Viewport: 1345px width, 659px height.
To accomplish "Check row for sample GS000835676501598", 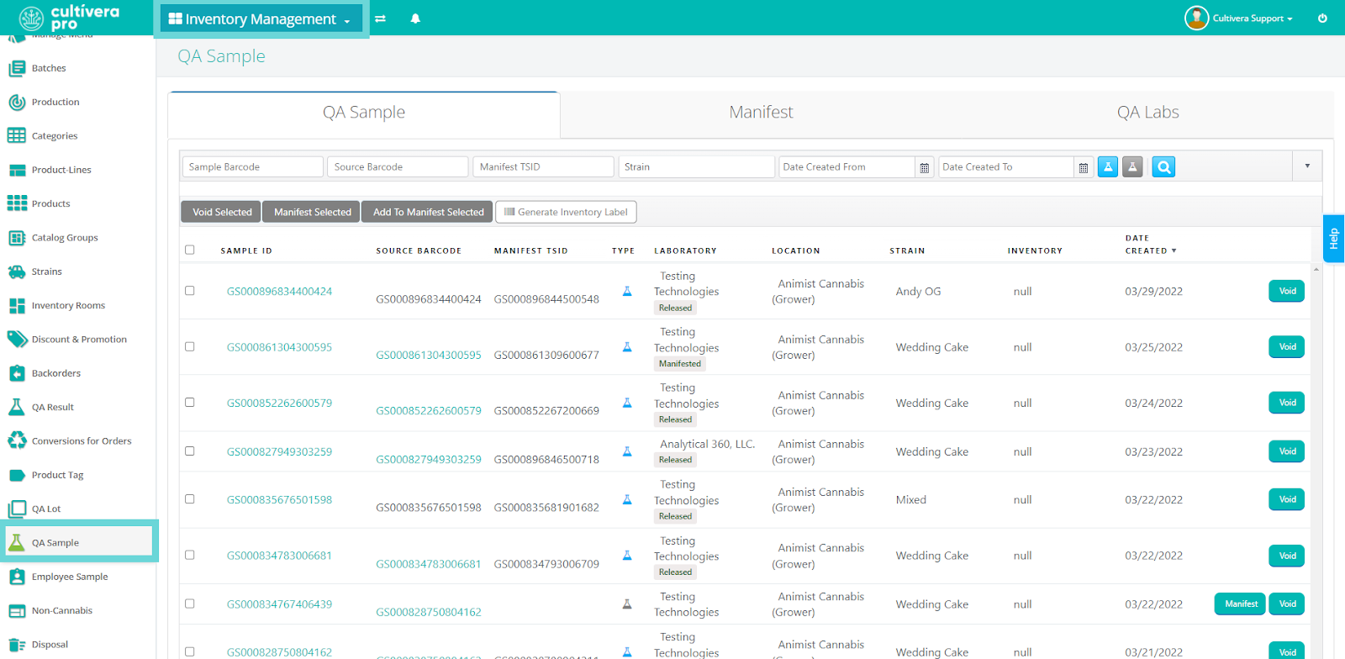I will tap(190, 499).
